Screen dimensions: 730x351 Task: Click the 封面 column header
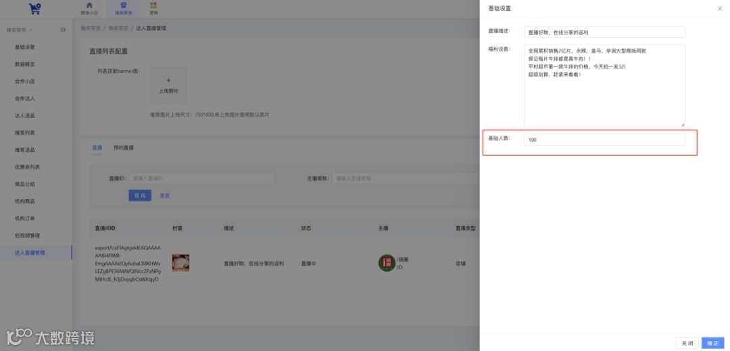(177, 229)
